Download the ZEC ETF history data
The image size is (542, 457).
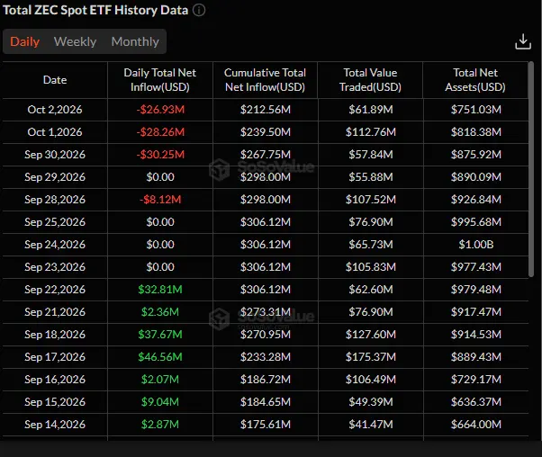click(523, 41)
